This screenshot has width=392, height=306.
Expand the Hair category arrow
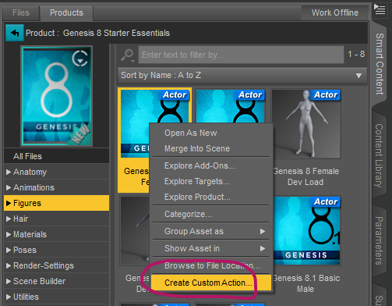(9, 219)
